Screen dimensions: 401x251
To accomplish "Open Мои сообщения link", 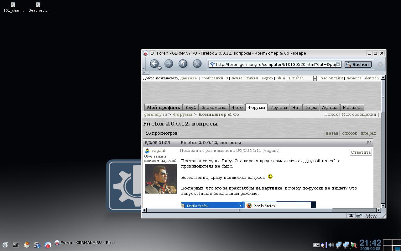I will point(359,114).
